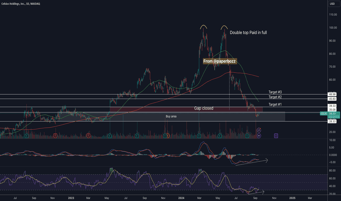
Task: Click the orange stock split S marker
Action: click(168, 136)
